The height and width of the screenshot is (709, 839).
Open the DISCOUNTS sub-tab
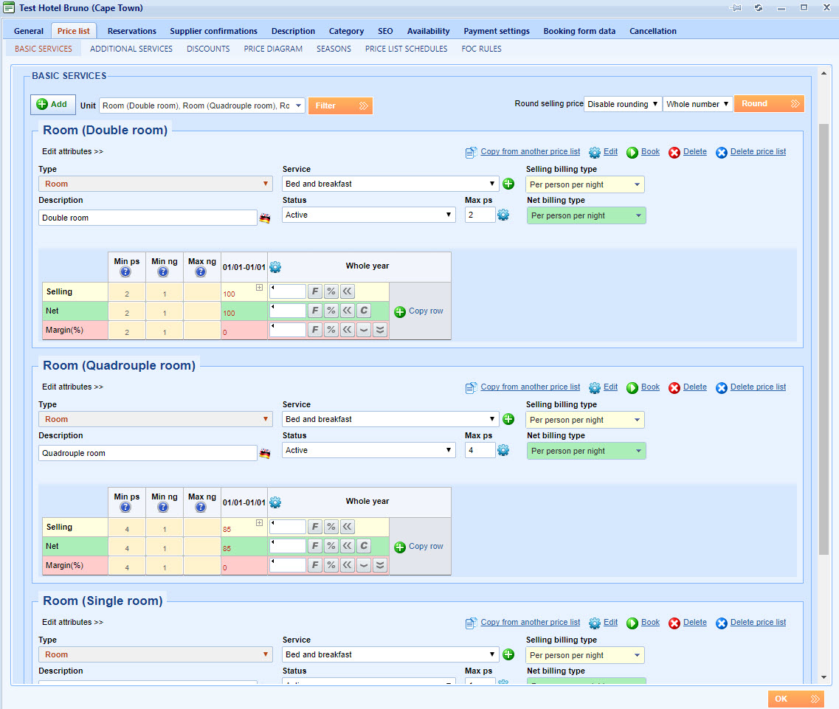[x=208, y=49]
